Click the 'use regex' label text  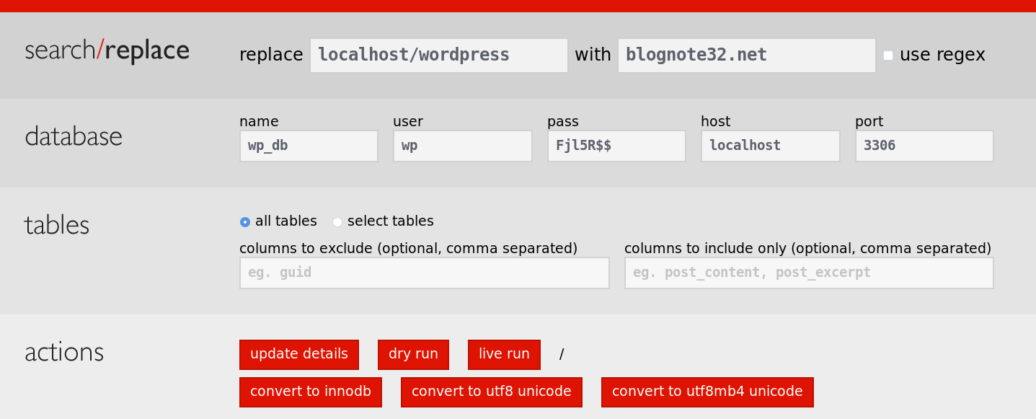[x=942, y=55]
